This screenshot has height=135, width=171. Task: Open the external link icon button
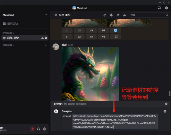[x=116, y=37]
